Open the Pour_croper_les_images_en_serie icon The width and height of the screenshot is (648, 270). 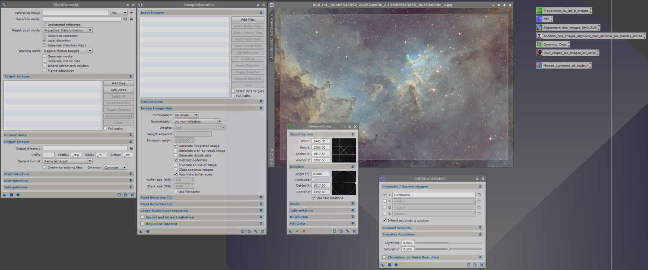click(567, 53)
